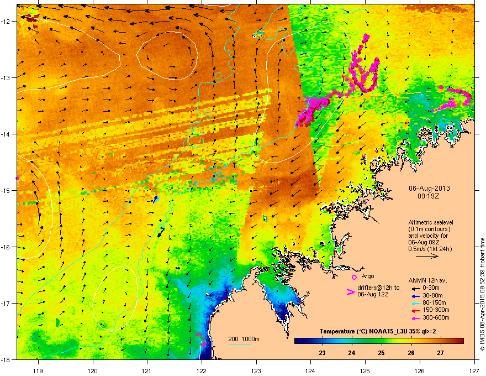
Task: Click the 200 1000m bathymetry label
Action: click(244, 339)
